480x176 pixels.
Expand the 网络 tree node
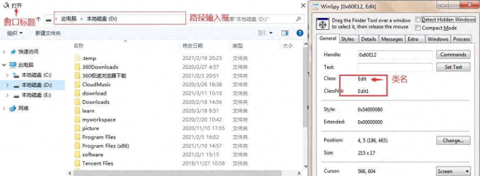tap(4, 108)
